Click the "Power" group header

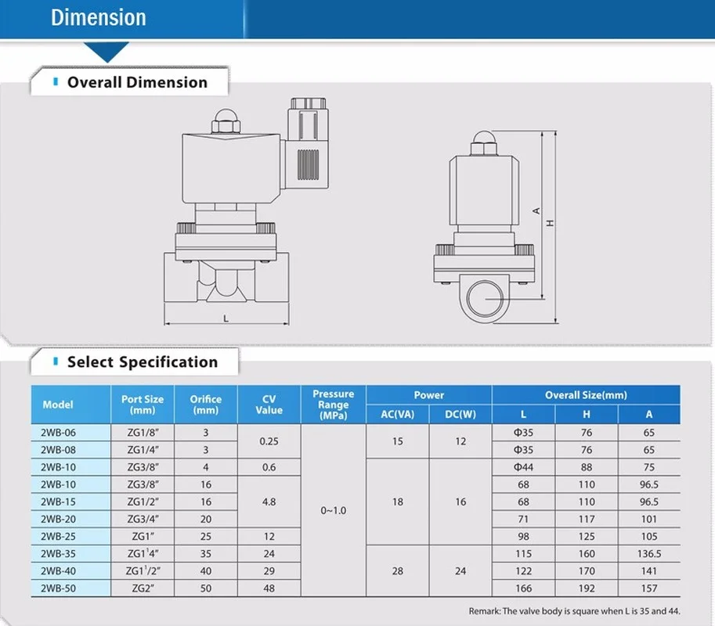(428, 395)
